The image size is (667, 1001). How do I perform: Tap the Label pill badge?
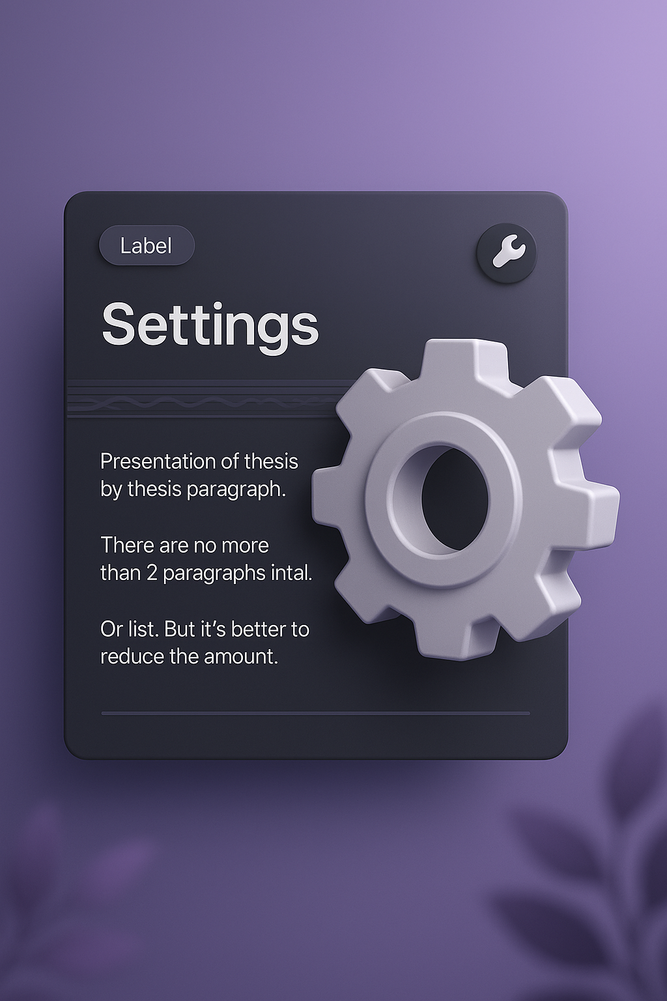[147, 246]
